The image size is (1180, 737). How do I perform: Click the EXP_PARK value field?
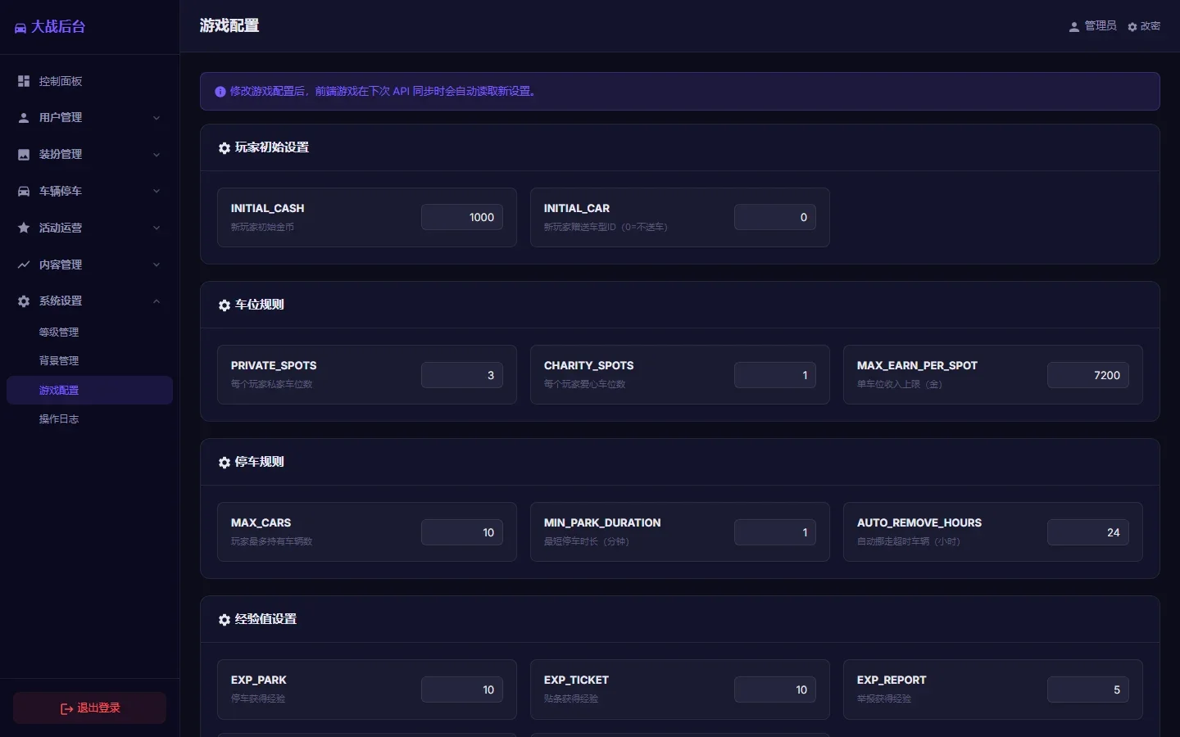coord(462,690)
